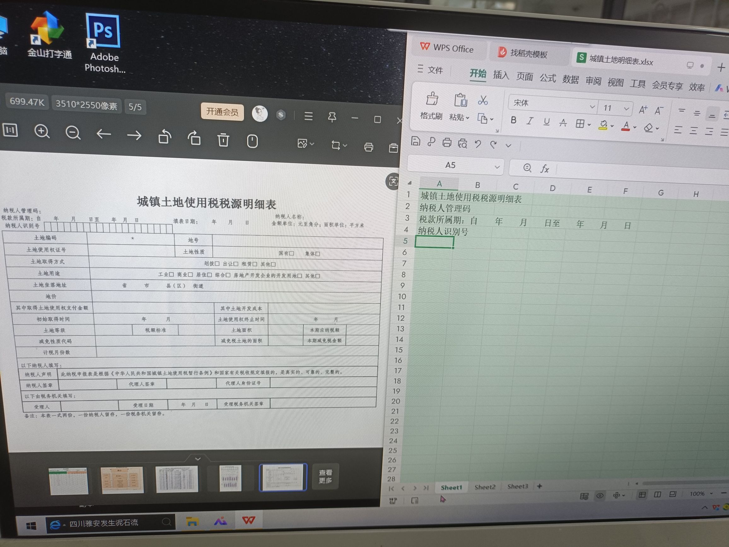
Task: Open File Explorer from taskbar
Action: (x=192, y=522)
